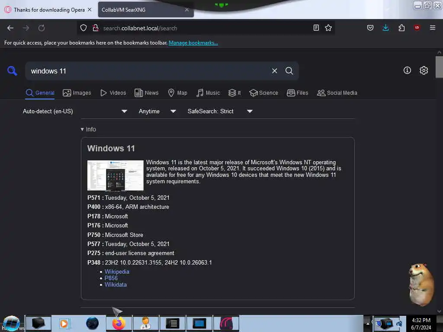
Task: Click the Manage bookmarks link
Action: (193, 43)
